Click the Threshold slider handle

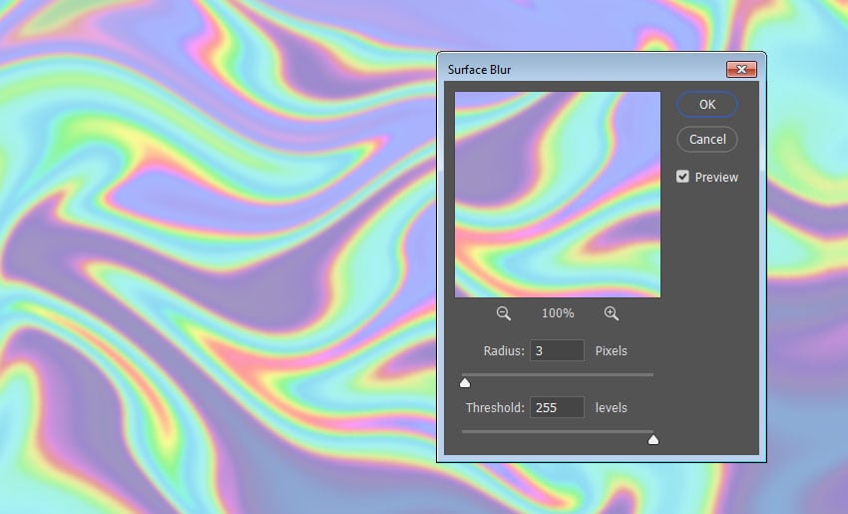tap(653, 440)
